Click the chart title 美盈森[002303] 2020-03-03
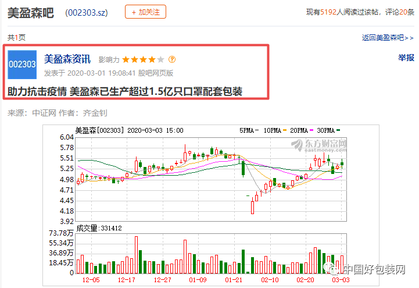419x288 pixels. pos(130,130)
